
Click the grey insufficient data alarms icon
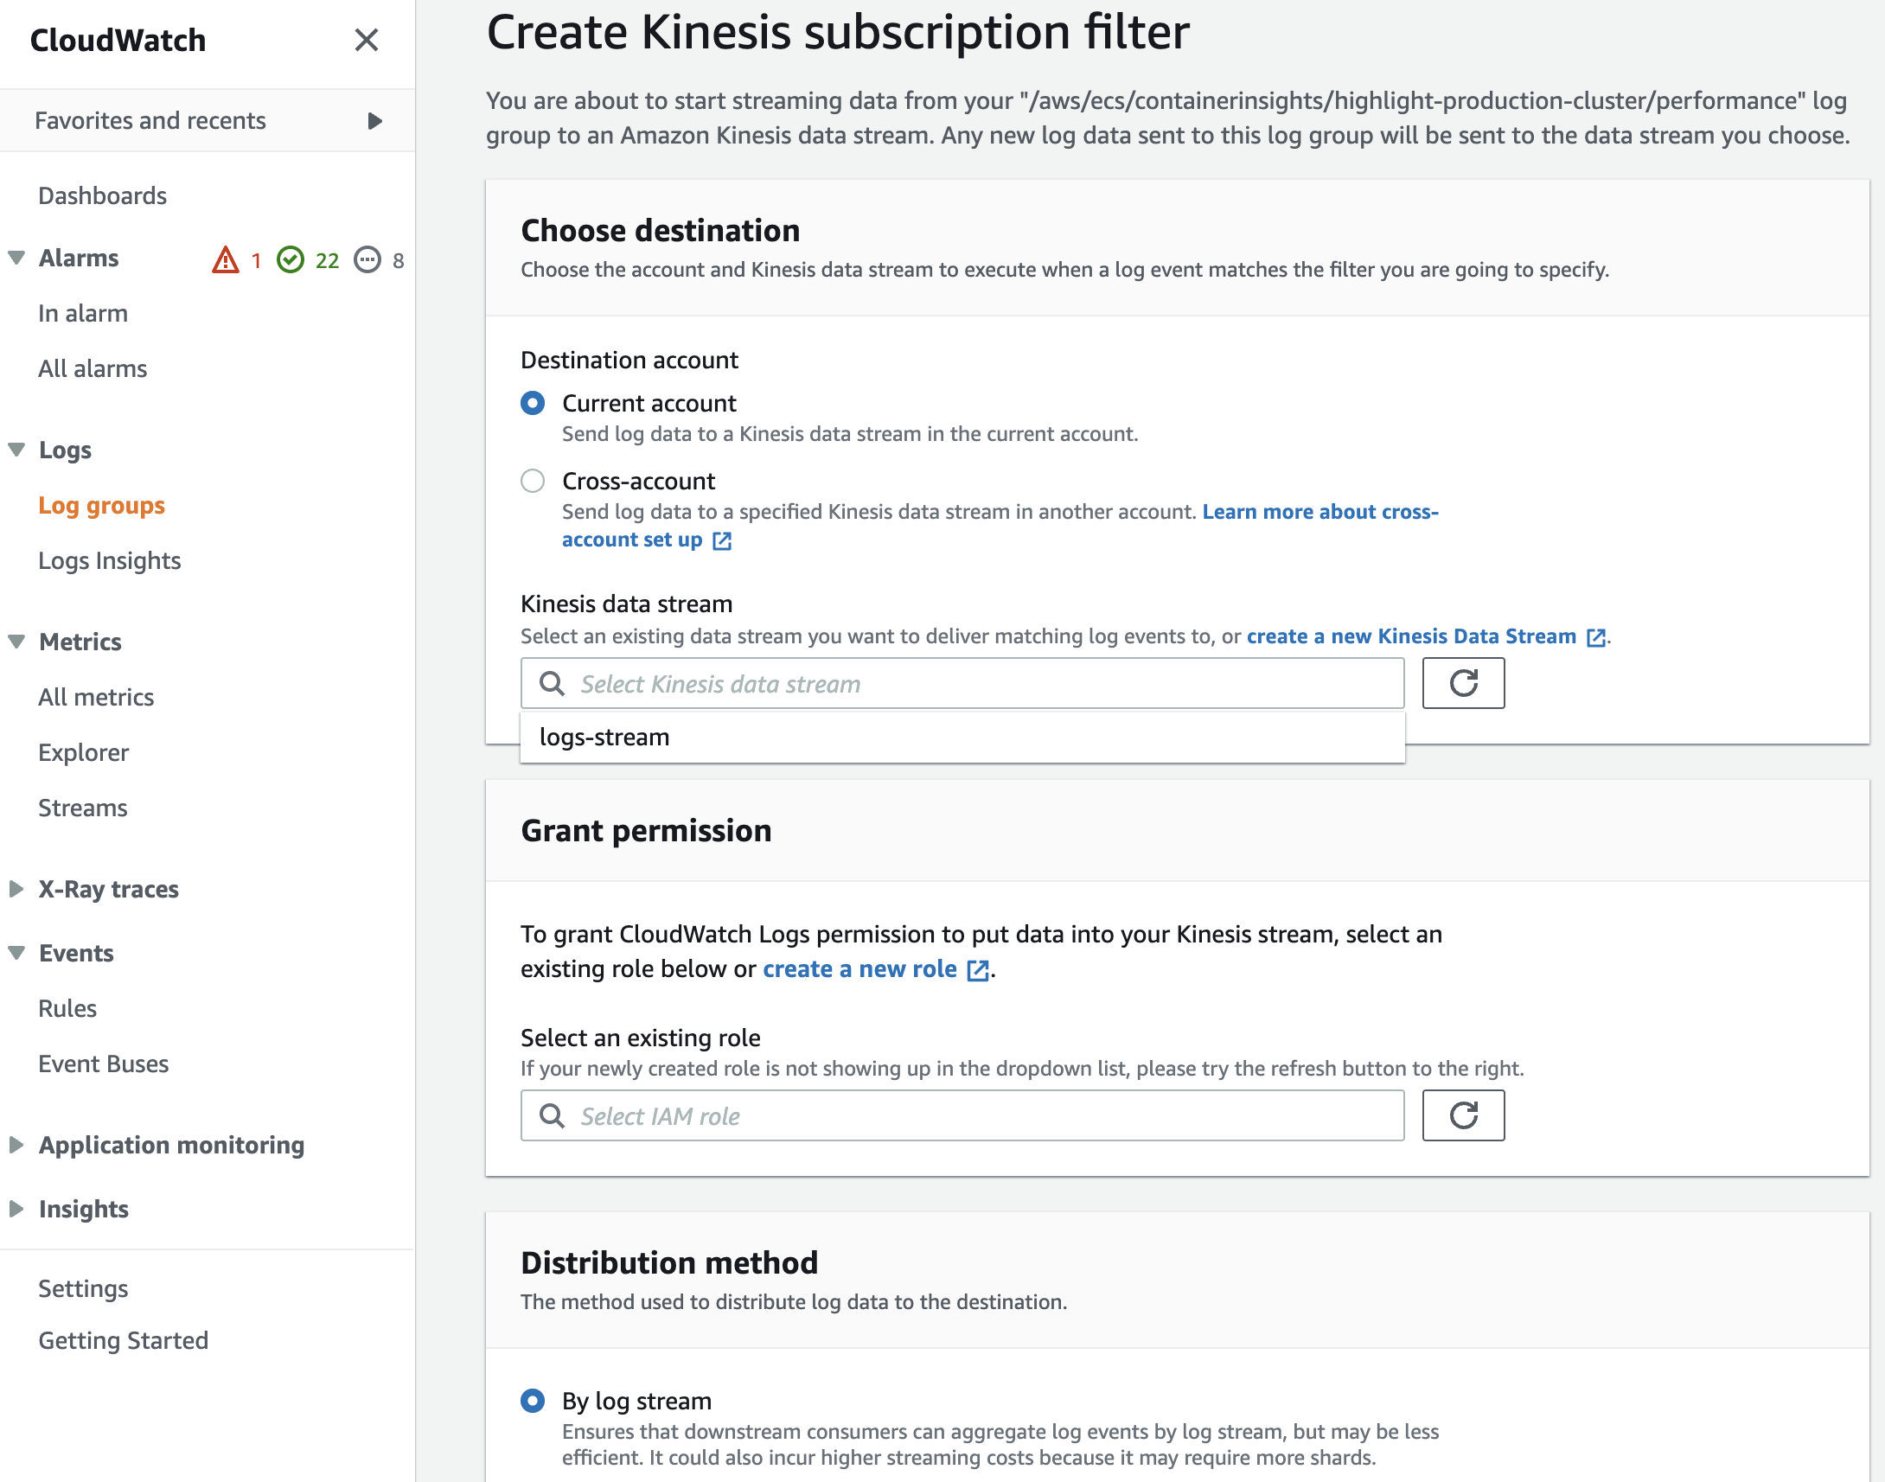pyautogui.click(x=367, y=260)
